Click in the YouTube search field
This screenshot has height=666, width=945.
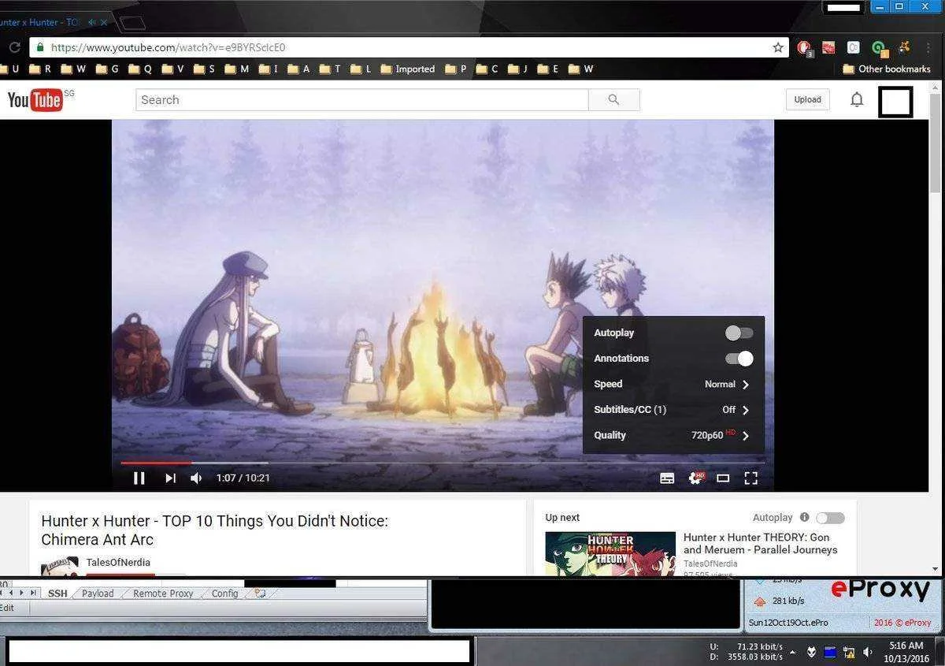pos(362,99)
